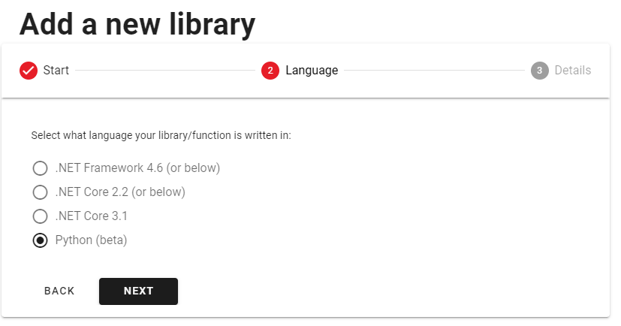Toggle the Python (beta) radio button
Screen dimensions: 621x326
pyautogui.click(x=40, y=240)
